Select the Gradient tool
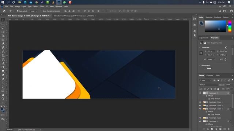This screenshot has height=131, width=234. (x=3, y=67)
